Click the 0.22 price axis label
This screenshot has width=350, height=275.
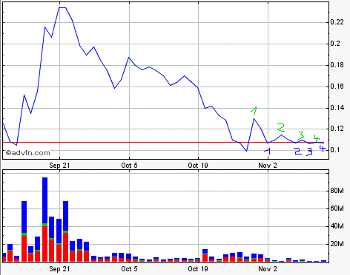pos(337,22)
